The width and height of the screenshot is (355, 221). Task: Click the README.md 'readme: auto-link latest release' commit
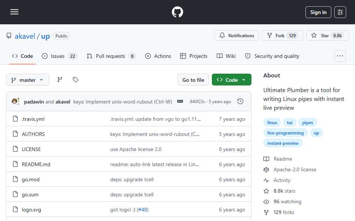pos(155,164)
